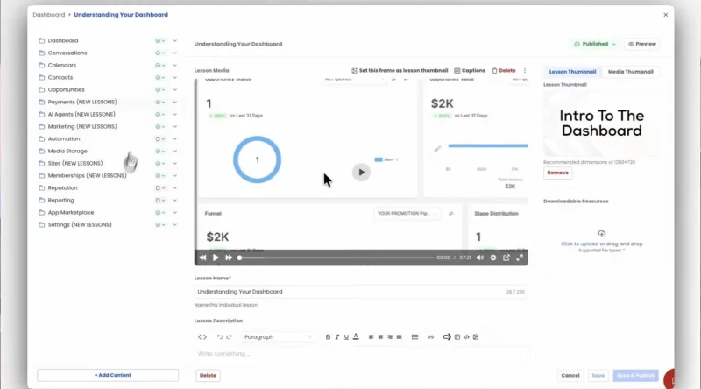701x389 pixels.
Task: Align description text right
Action: (390, 337)
